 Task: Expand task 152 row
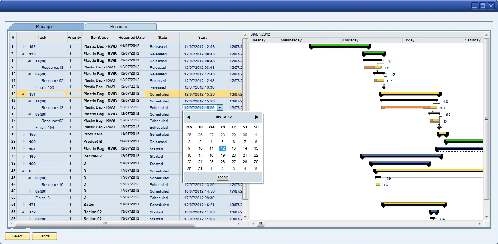(24, 47)
